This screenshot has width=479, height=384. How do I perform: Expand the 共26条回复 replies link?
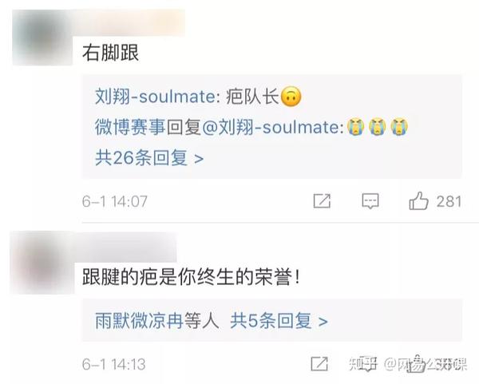149,158
